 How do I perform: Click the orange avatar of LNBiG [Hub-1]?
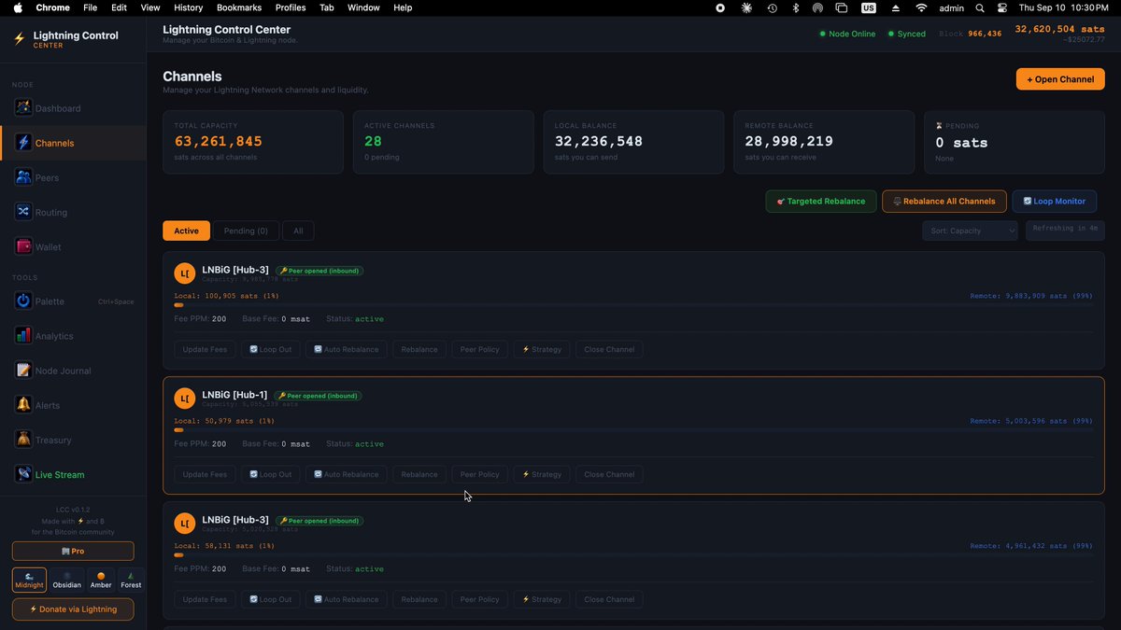(x=184, y=399)
